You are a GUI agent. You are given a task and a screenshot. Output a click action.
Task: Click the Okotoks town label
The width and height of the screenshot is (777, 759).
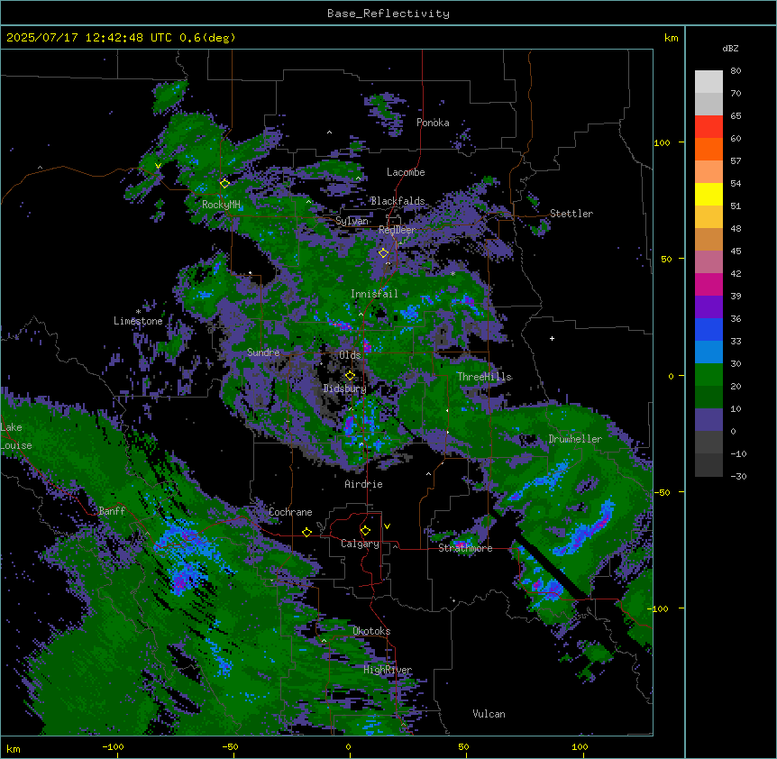[x=371, y=631]
